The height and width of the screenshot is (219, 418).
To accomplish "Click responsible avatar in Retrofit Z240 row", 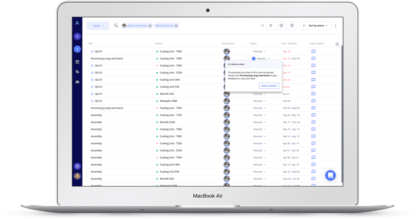I will [226, 122].
